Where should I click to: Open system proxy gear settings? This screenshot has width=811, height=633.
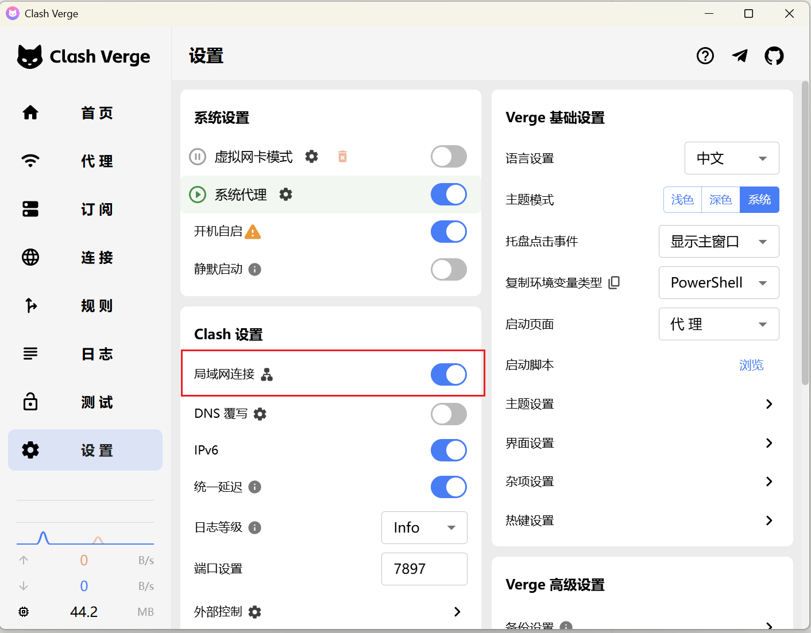point(285,195)
